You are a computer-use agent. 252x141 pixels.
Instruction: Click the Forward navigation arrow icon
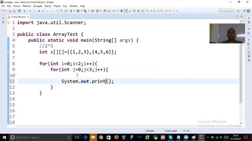pyautogui.click(x=173, y=11)
